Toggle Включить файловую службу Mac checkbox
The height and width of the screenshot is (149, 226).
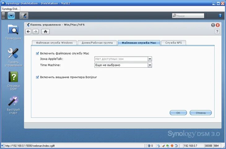pyautogui.click(x=37, y=54)
